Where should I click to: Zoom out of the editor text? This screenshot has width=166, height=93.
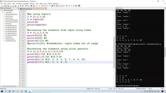click(39, 6)
